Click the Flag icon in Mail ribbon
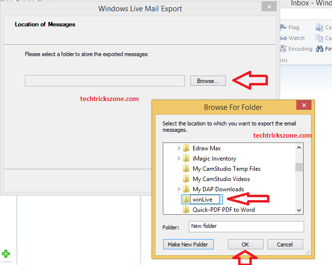Image resolution: width=332 pixels, height=265 pixels. click(283, 27)
